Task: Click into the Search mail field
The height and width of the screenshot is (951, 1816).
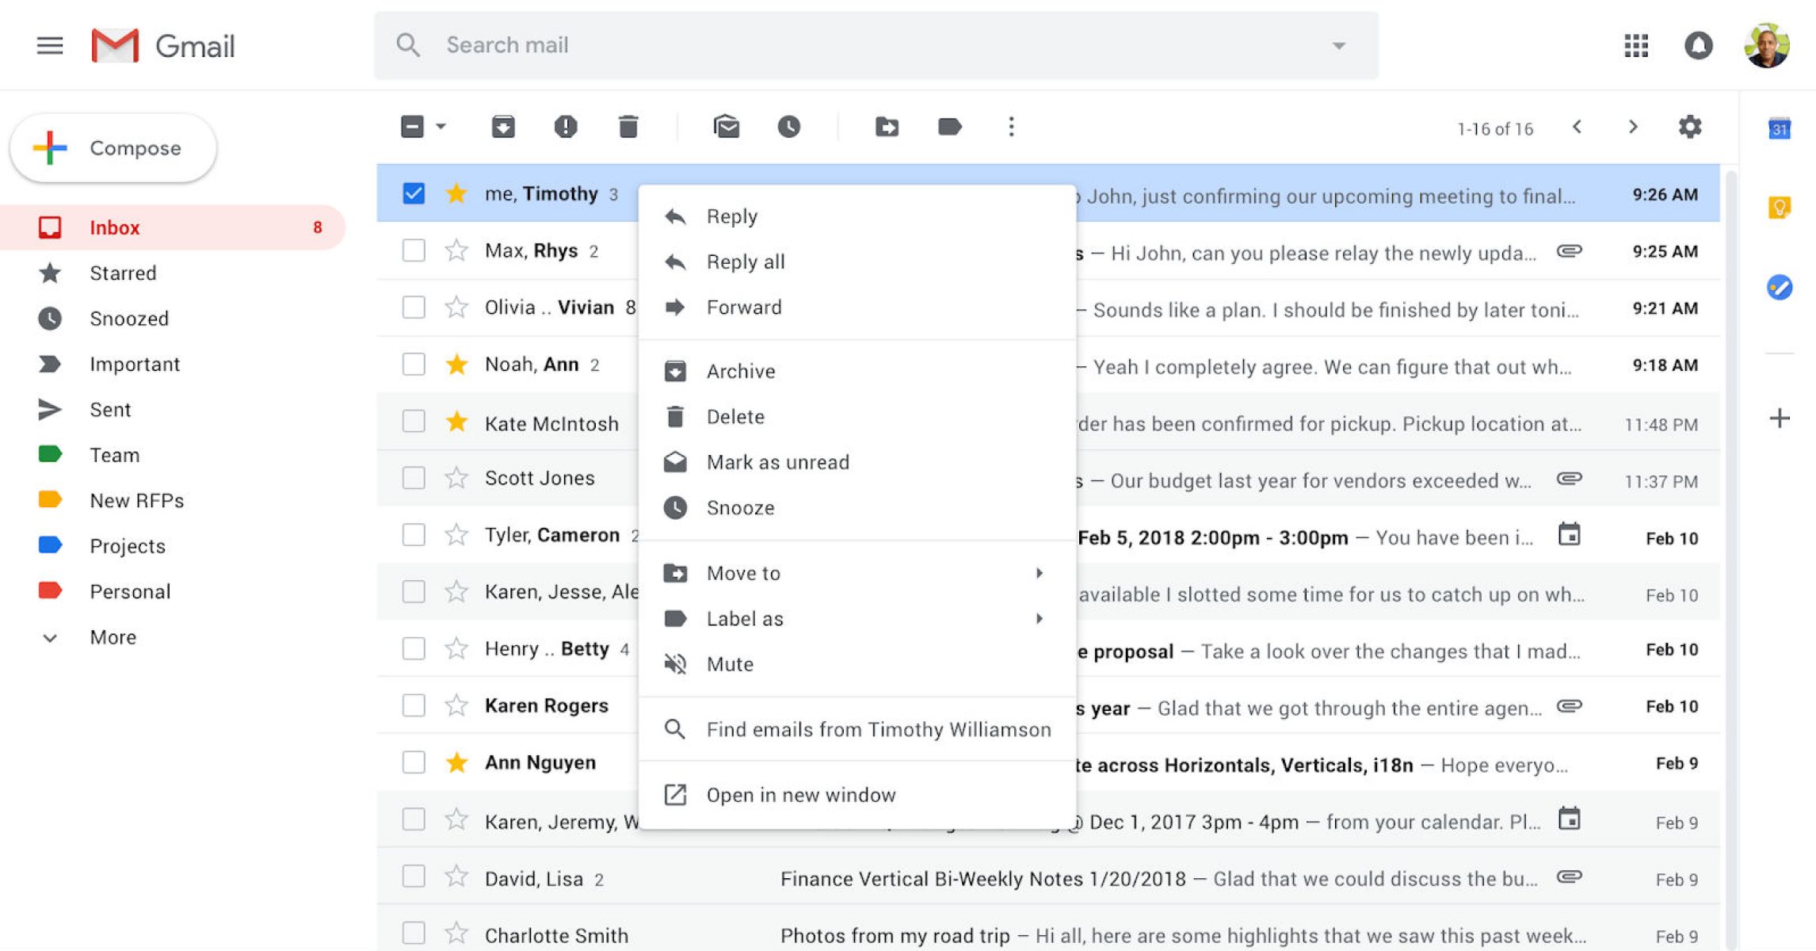Action: (x=872, y=45)
